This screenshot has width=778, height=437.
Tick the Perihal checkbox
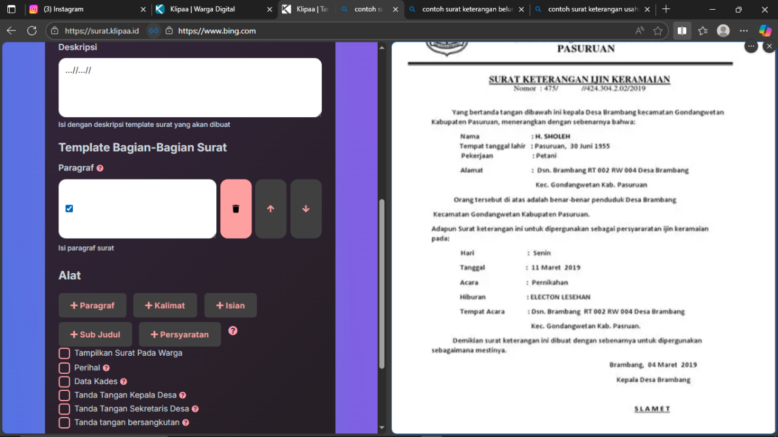(x=64, y=368)
